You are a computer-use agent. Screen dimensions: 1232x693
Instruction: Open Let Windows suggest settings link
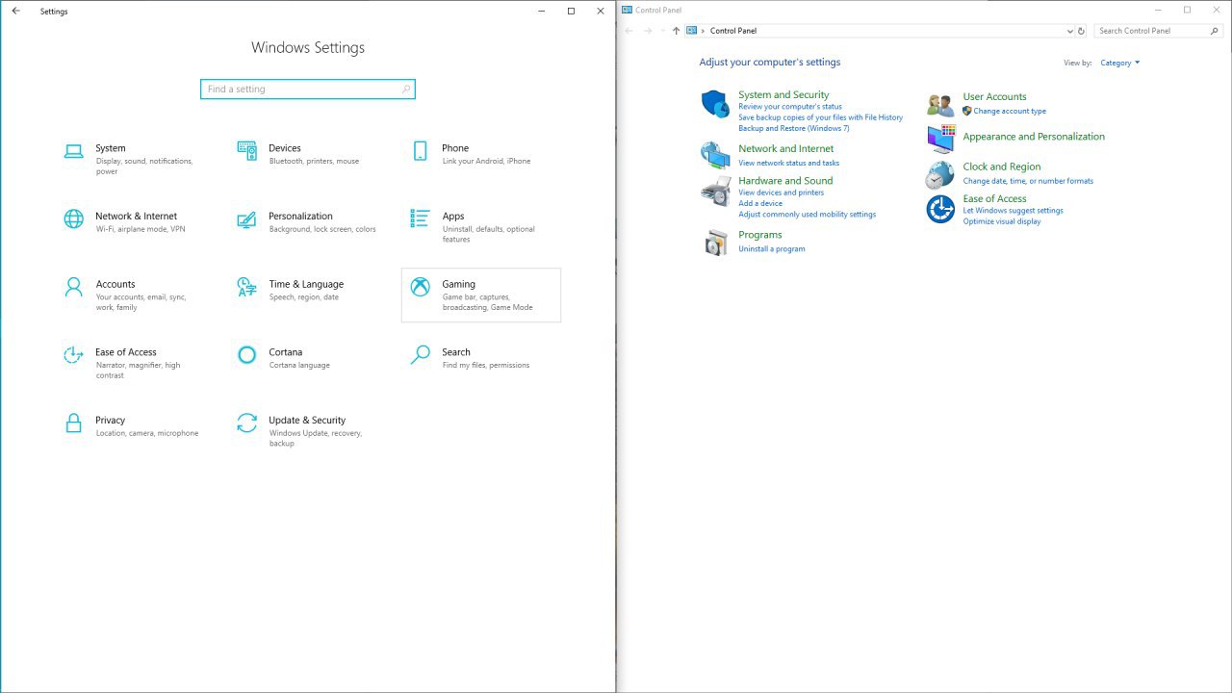(1013, 210)
